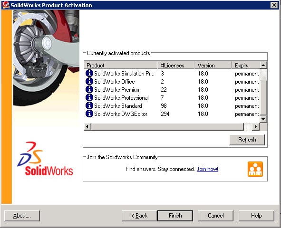Click the info icon beside SolidWorks Professional
The width and height of the screenshot is (281, 228).
pyautogui.click(x=89, y=97)
